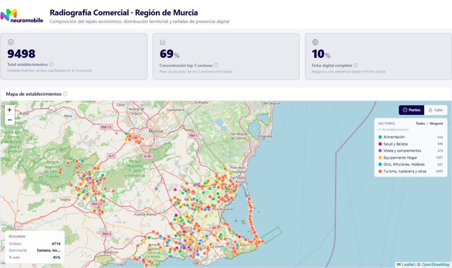Toggle the Equipamiento Hogar sector filter
Viewport: 452px width, 268px height.
[x=410, y=158]
